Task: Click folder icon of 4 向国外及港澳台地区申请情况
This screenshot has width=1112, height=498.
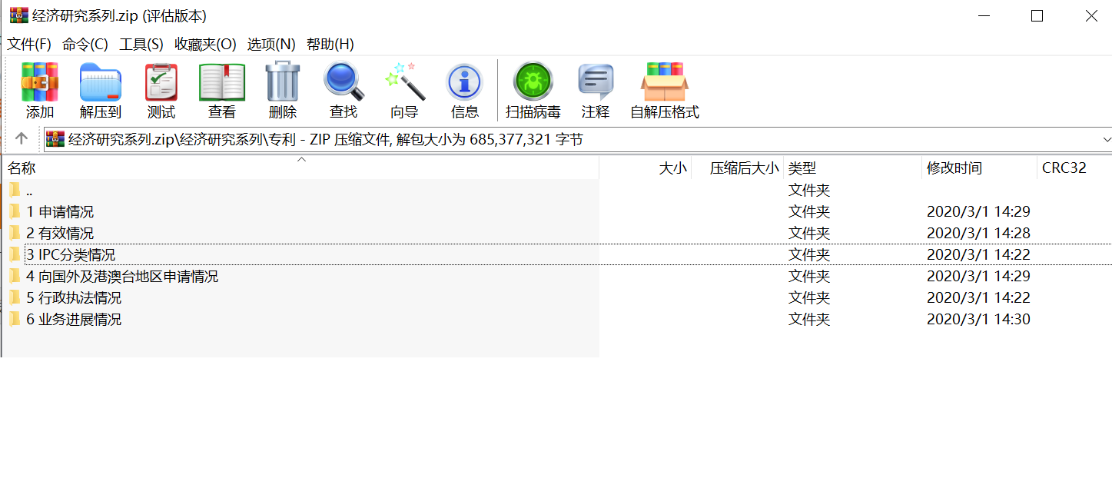Action: [15, 276]
